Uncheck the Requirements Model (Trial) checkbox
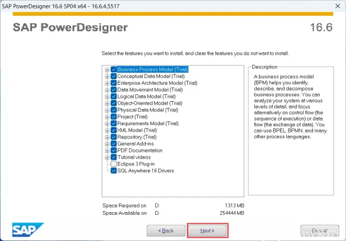This screenshot has width=346, height=241. 114,124
